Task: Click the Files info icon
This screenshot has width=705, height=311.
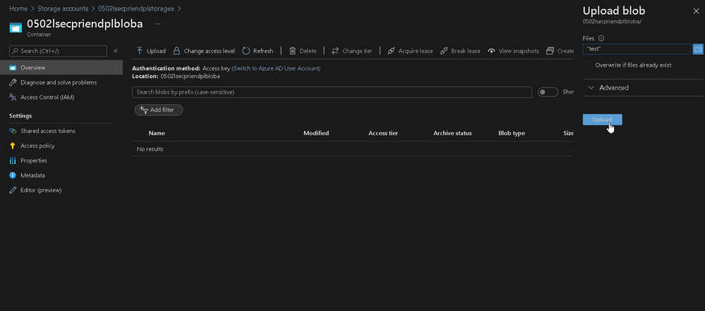Action: pos(601,39)
